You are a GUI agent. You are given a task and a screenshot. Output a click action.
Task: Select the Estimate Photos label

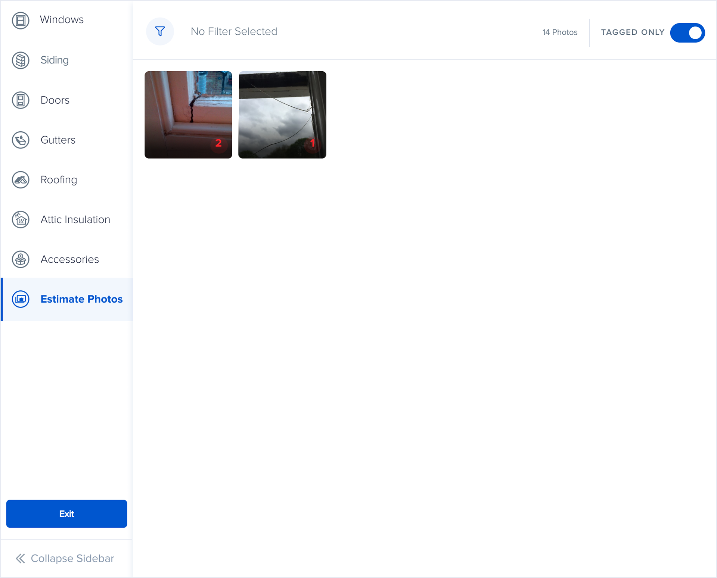81,299
